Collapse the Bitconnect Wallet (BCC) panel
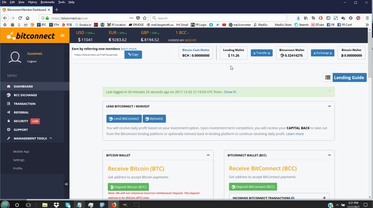The width and height of the screenshot is (373, 208). 329,155
